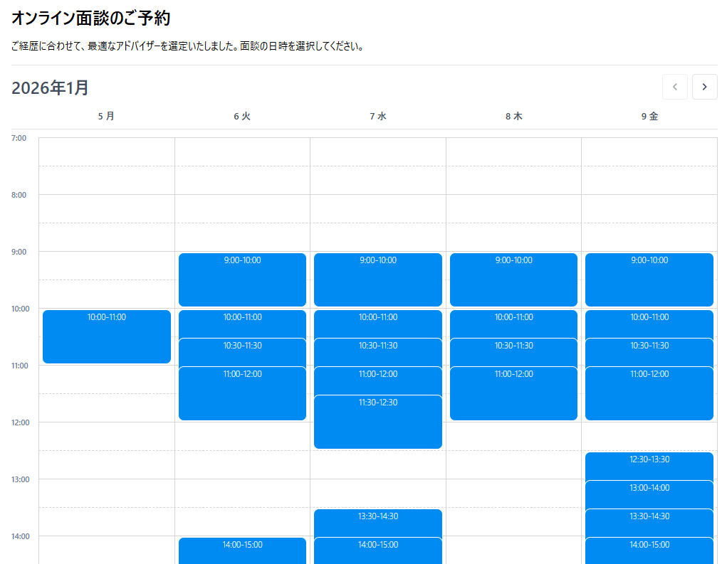This screenshot has width=727, height=564.
Task: Pick Thursday 11:00-12:00 slot
Action: 513,395
